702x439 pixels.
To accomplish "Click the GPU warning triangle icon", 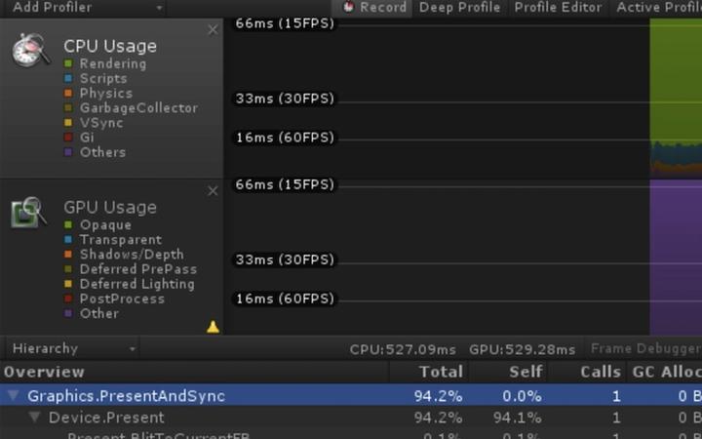I will (213, 327).
